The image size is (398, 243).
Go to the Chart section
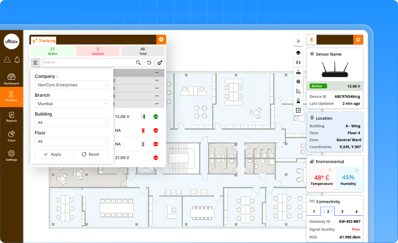pos(11,136)
